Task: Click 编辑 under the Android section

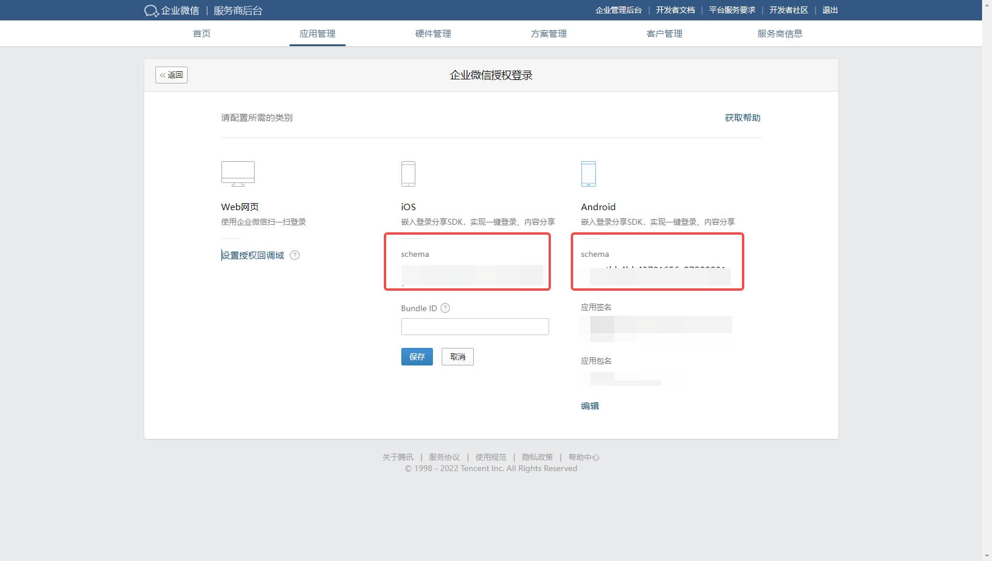Action: (591, 406)
